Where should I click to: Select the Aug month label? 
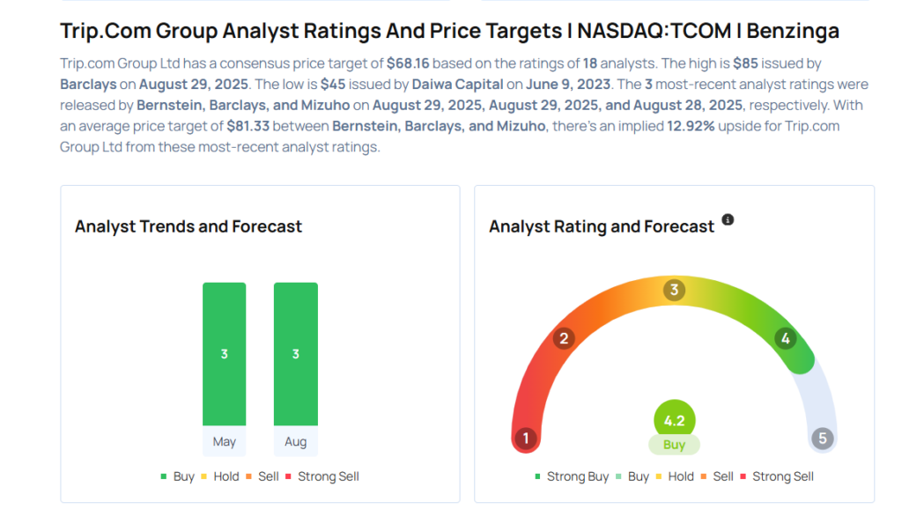pyautogui.click(x=296, y=441)
